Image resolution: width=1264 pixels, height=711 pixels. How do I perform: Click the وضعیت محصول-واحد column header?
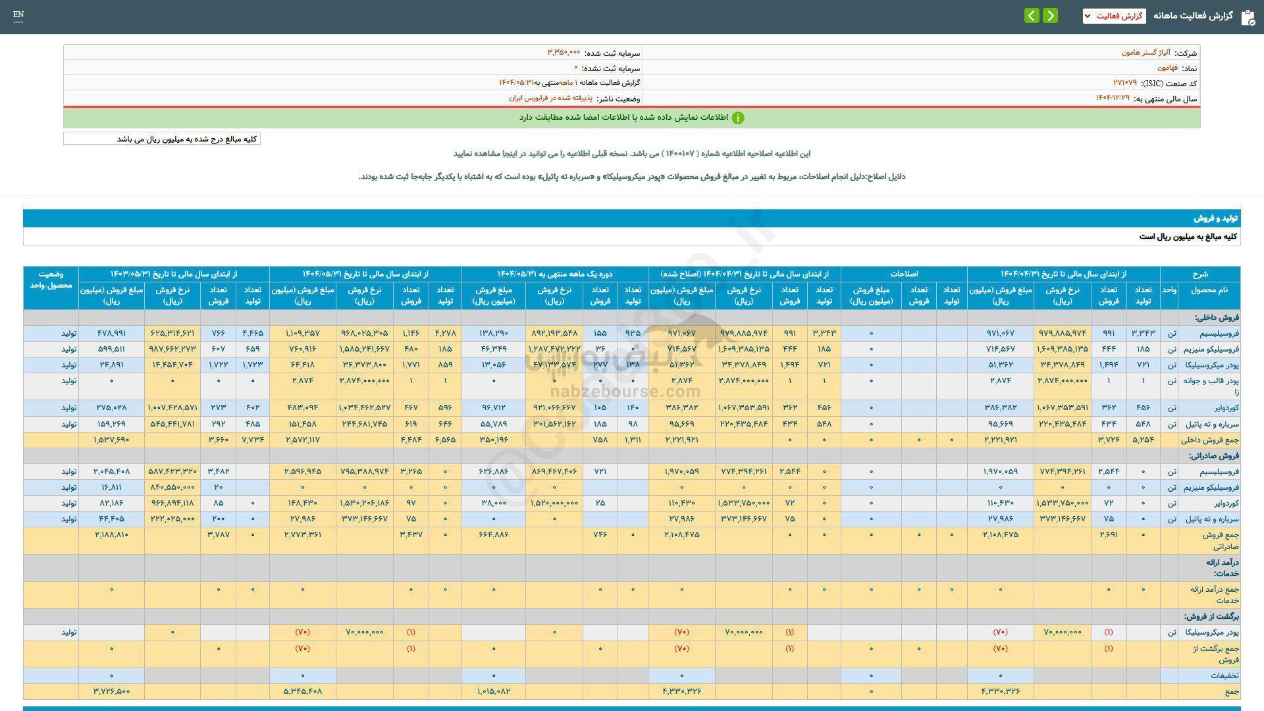point(51,280)
